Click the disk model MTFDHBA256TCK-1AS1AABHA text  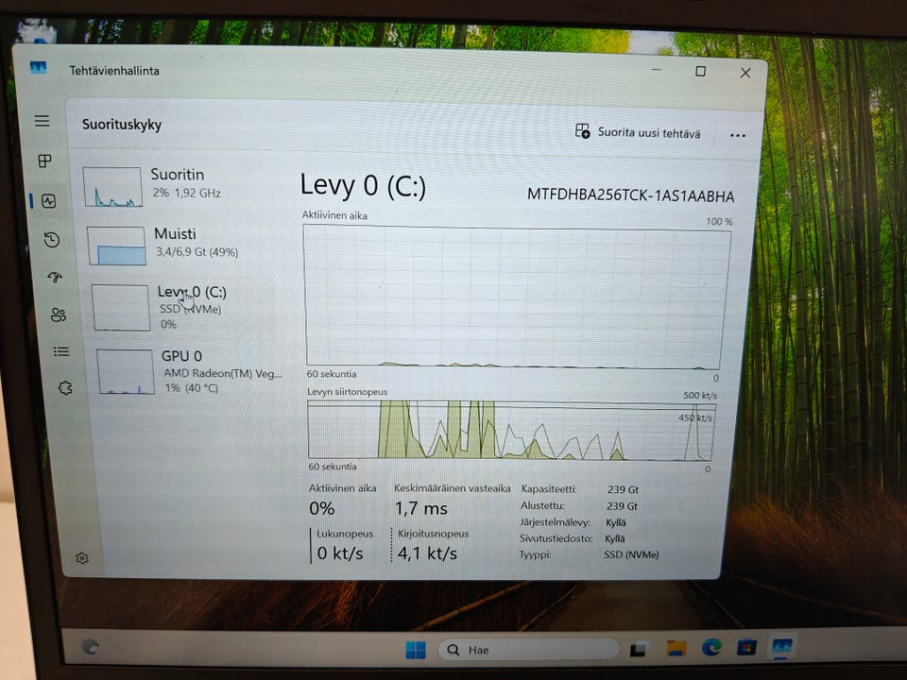(630, 195)
